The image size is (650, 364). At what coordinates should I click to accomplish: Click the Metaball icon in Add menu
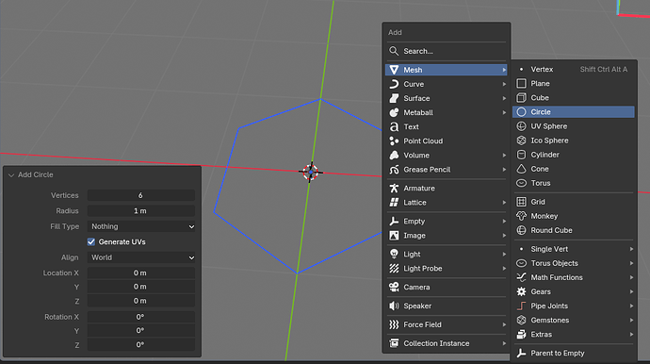click(x=394, y=112)
